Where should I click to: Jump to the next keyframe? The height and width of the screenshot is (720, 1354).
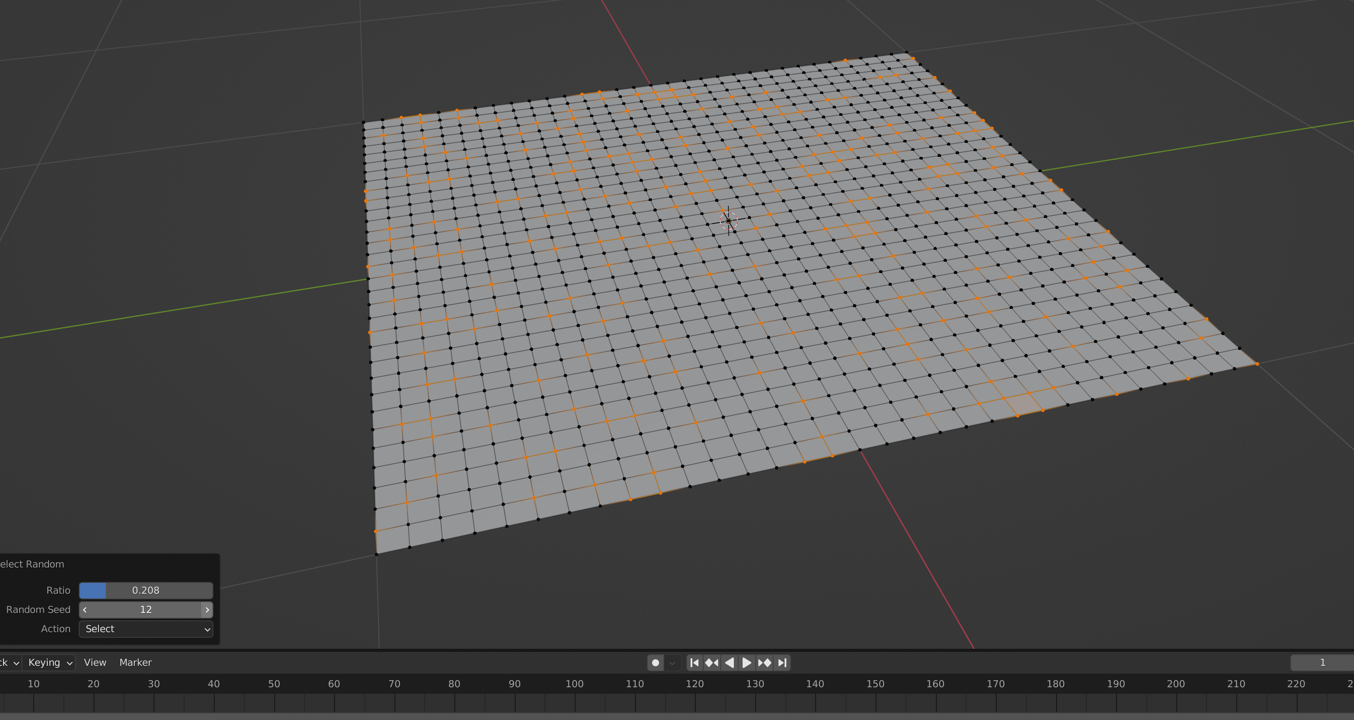[765, 663]
